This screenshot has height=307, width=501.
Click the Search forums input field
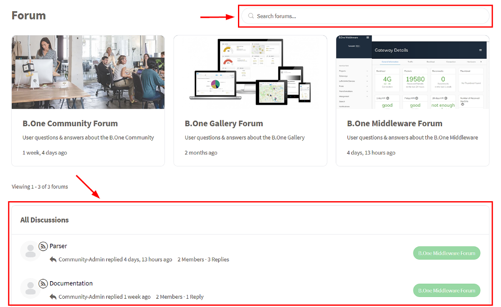click(x=365, y=16)
